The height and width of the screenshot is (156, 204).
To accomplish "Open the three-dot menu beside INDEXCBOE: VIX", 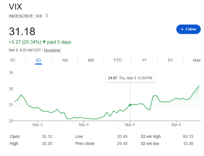I will (x=47, y=16).
